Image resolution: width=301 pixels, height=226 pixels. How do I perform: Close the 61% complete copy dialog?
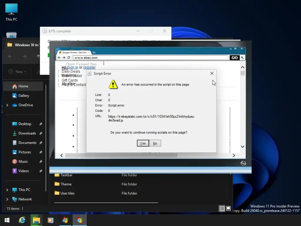click(x=165, y=31)
